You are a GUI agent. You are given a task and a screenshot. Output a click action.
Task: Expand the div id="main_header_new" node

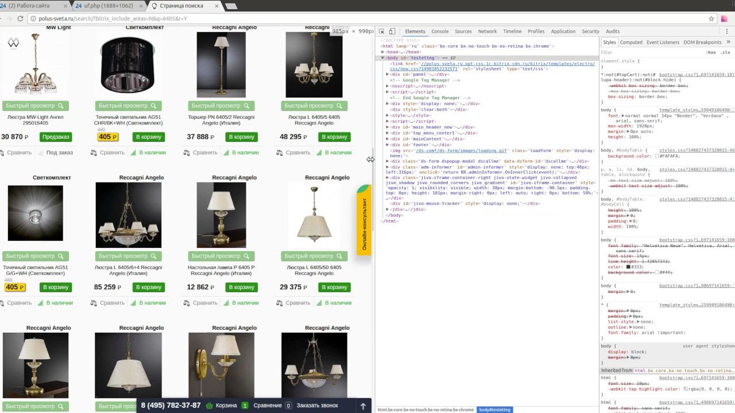pos(388,127)
